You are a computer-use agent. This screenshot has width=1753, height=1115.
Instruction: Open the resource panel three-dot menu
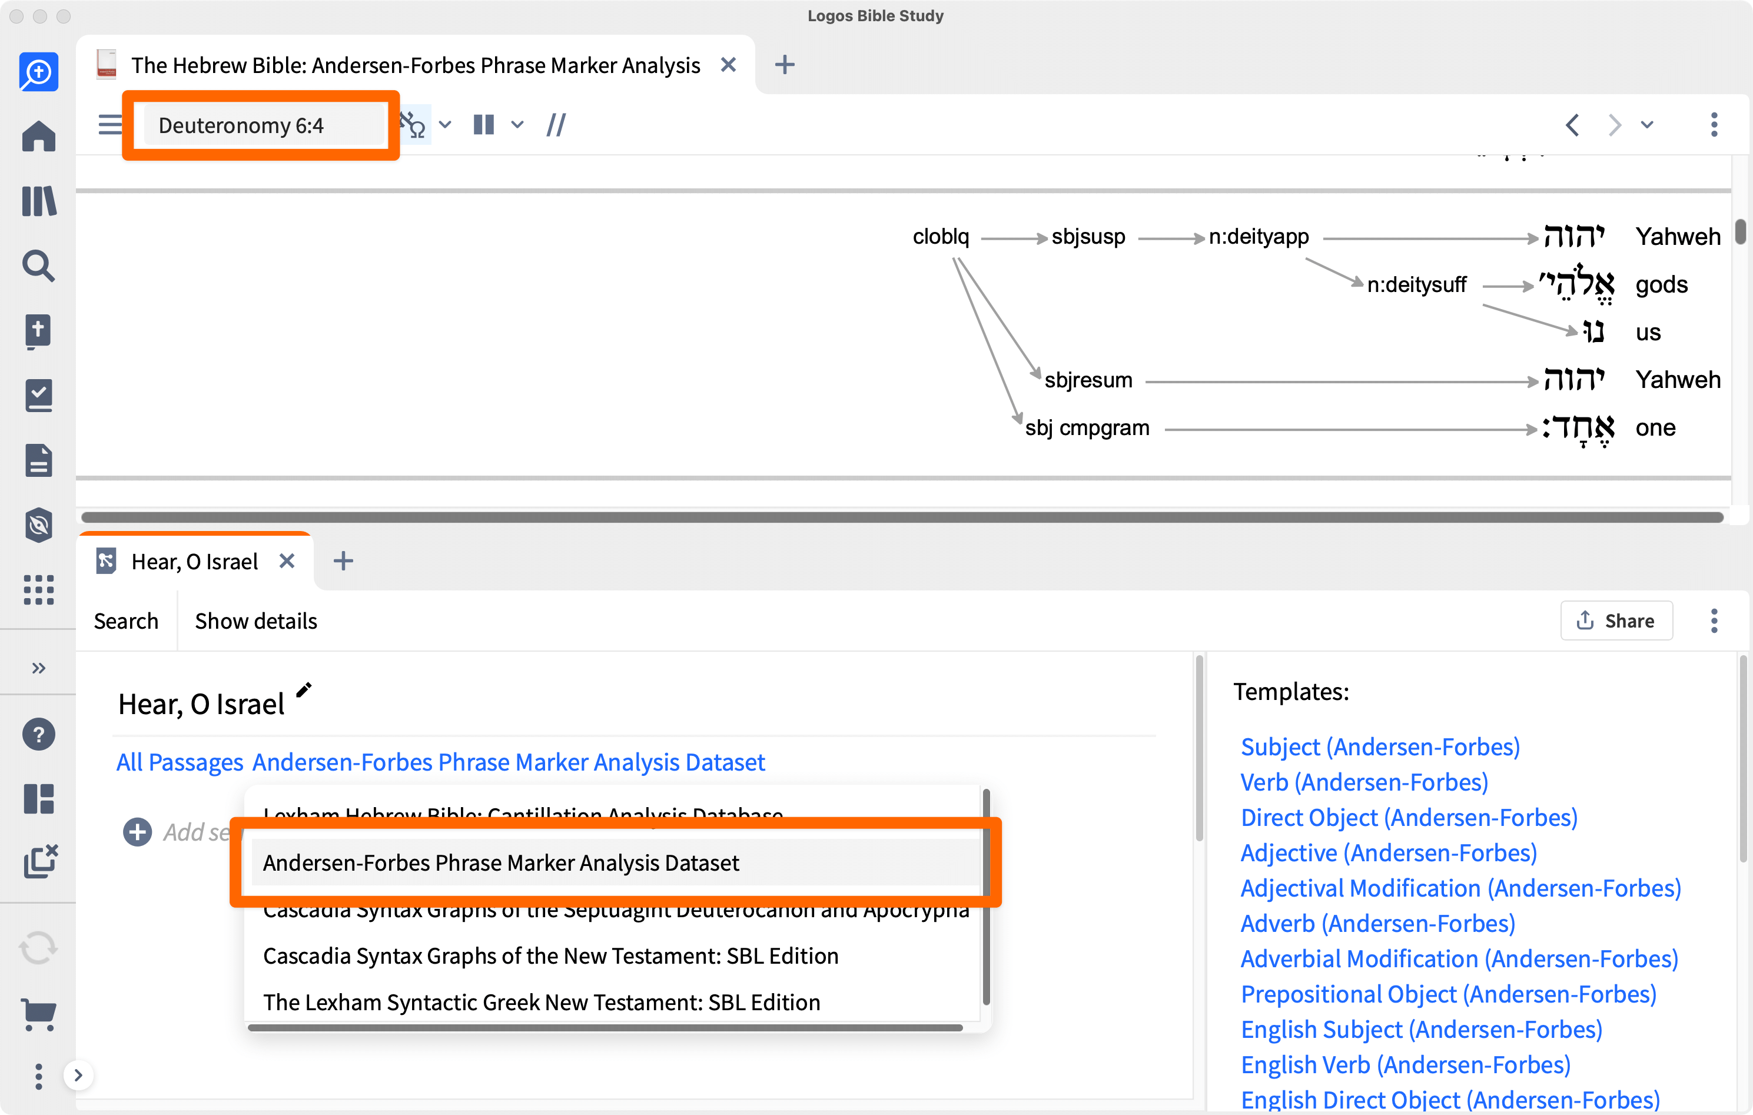click(1714, 125)
